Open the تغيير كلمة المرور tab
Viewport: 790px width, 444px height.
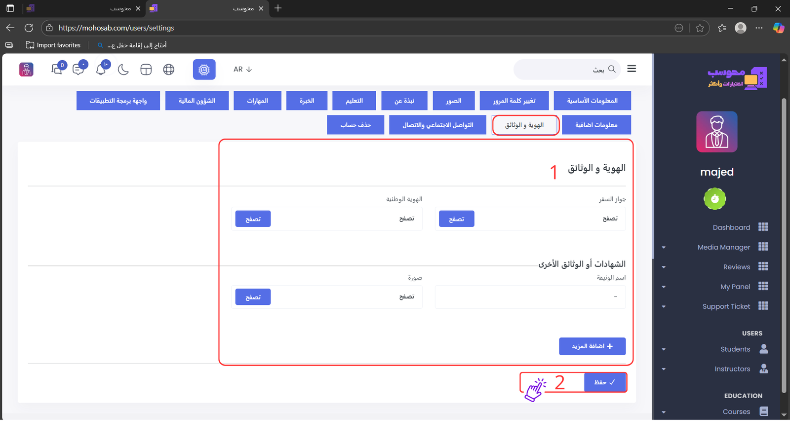(x=514, y=101)
